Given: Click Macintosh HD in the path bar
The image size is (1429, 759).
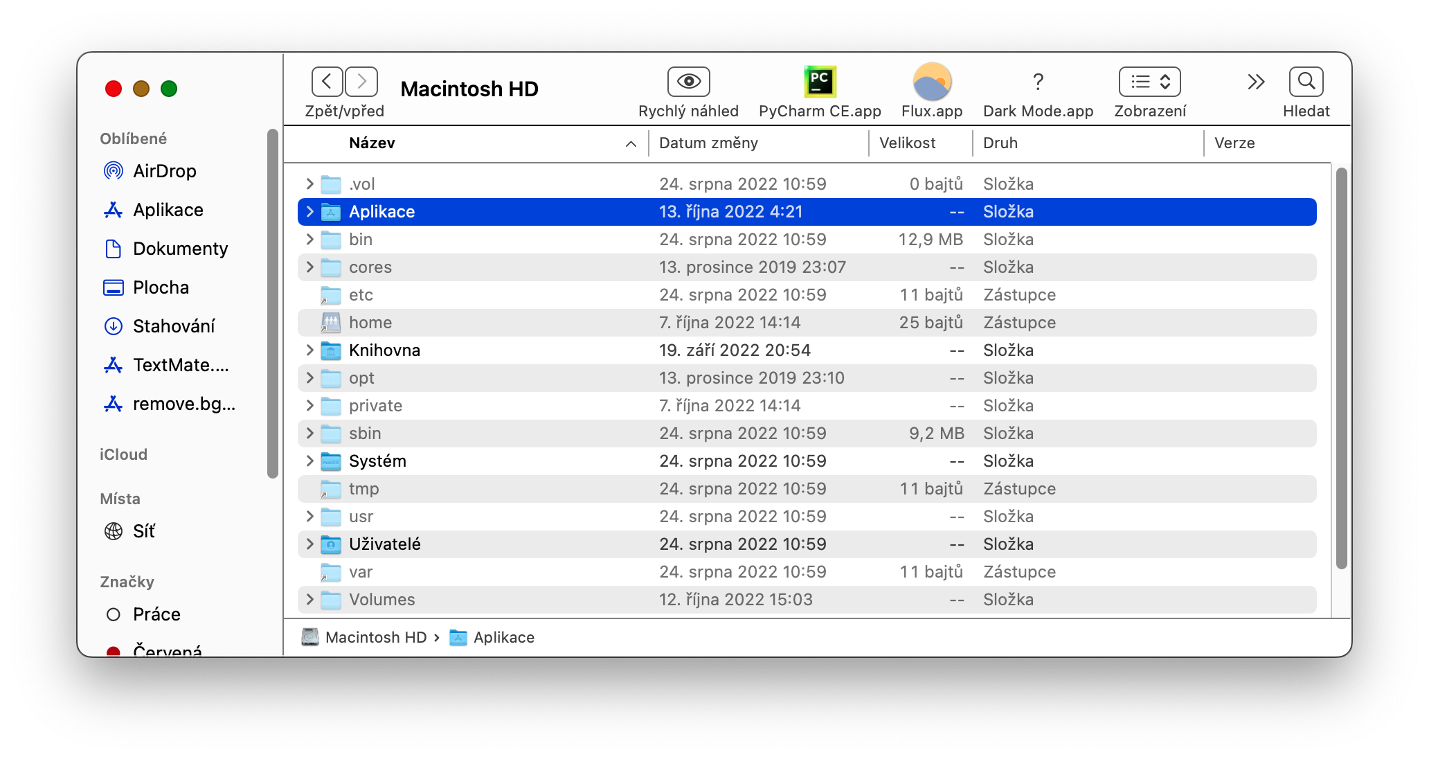Looking at the screenshot, I should click(x=375, y=637).
